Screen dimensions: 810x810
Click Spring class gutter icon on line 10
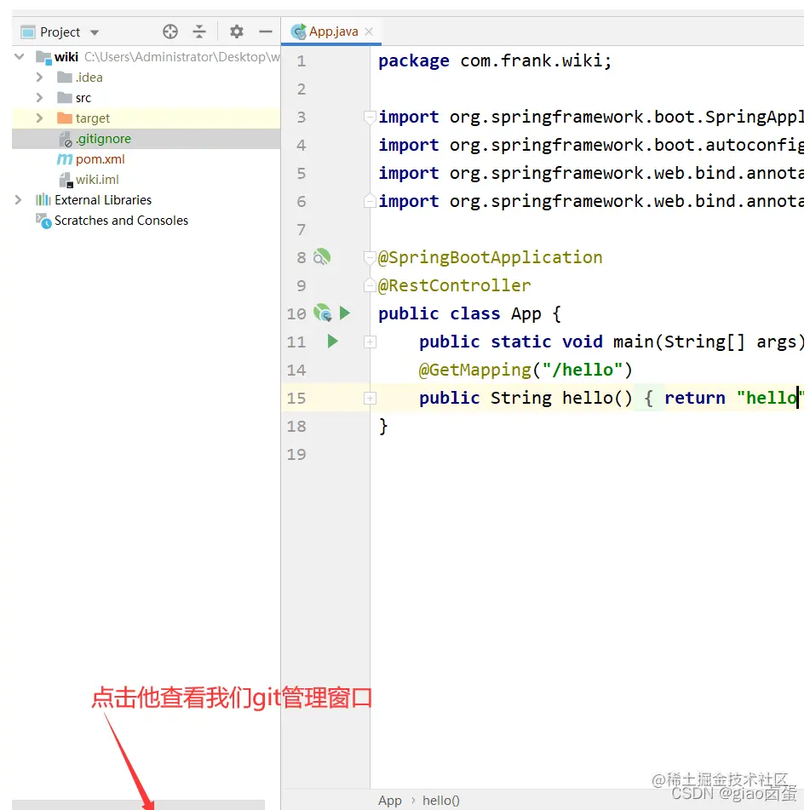click(x=322, y=313)
